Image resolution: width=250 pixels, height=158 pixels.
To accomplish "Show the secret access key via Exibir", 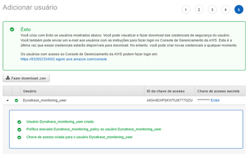I will 215,101.
